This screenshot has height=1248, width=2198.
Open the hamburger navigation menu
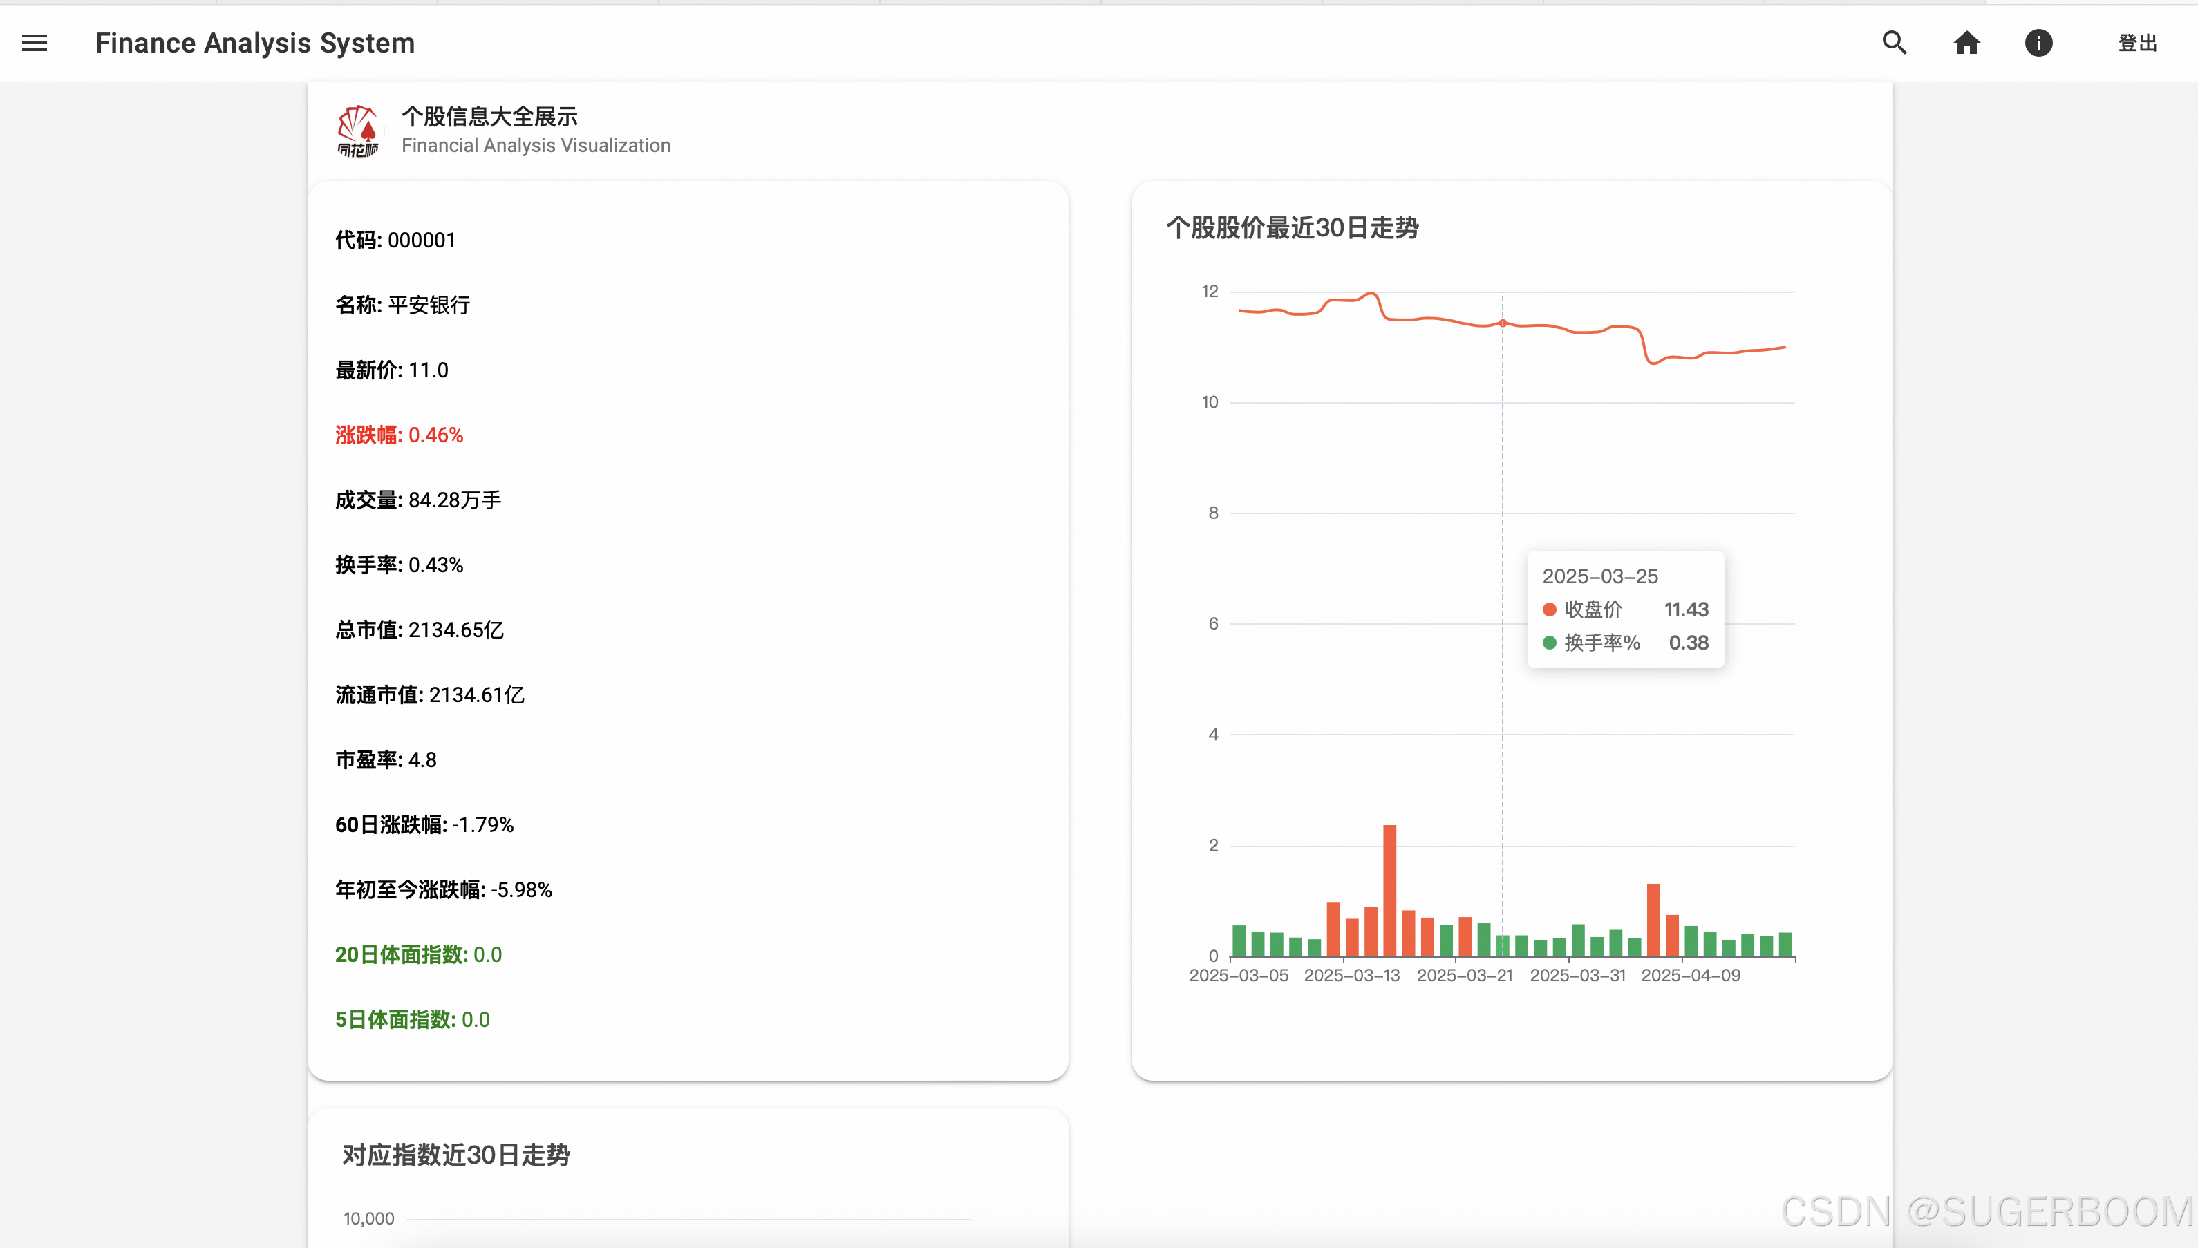(35, 43)
